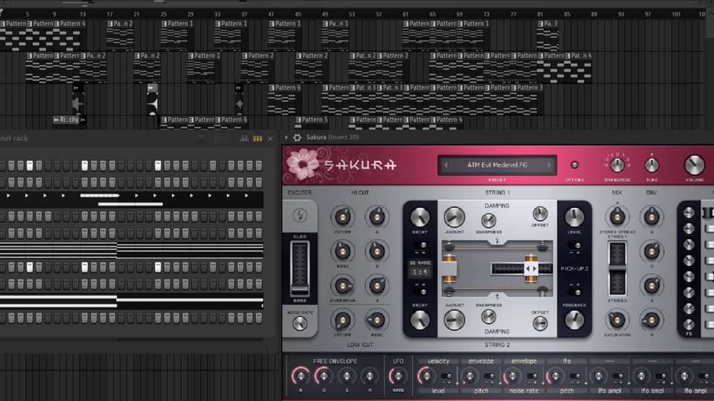
Task: Click the Exciter lightning bolt icon
Action: coord(300,215)
